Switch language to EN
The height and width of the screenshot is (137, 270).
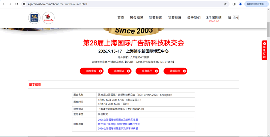(x=235, y=18)
